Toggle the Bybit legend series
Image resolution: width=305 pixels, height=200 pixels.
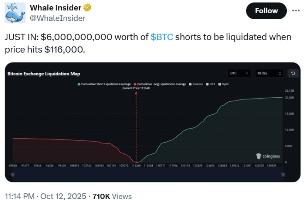(x=224, y=84)
